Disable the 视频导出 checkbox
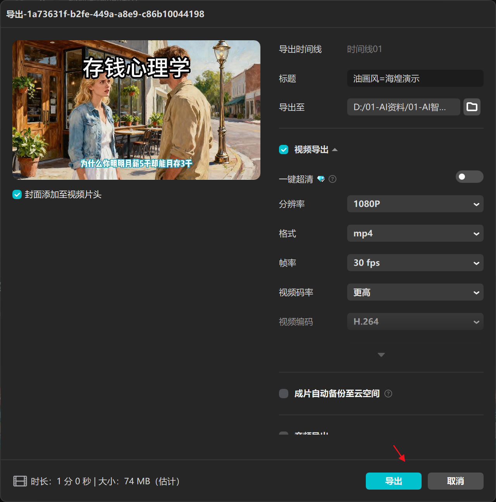The image size is (496, 502). pyautogui.click(x=283, y=150)
